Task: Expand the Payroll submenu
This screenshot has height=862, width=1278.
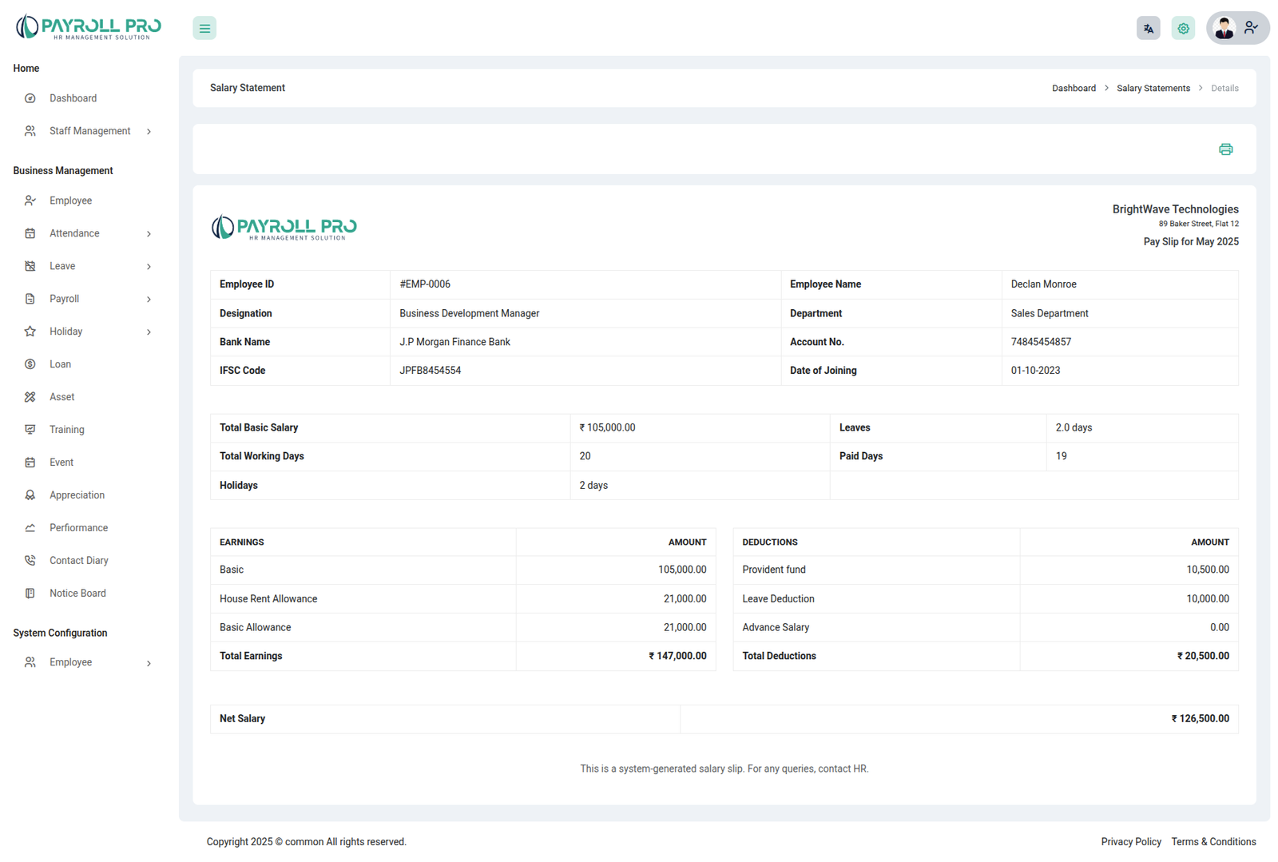Action: click(x=149, y=300)
